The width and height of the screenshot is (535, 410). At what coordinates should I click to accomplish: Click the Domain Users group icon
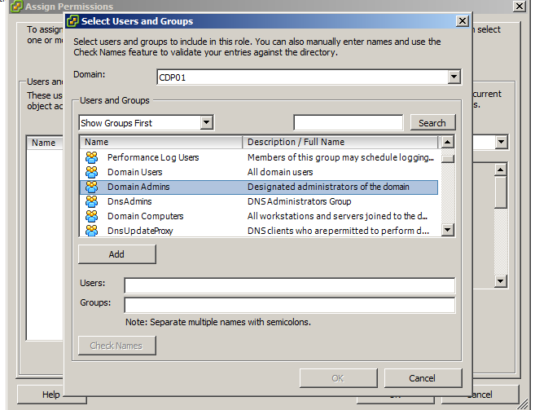pyautogui.click(x=92, y=172)
